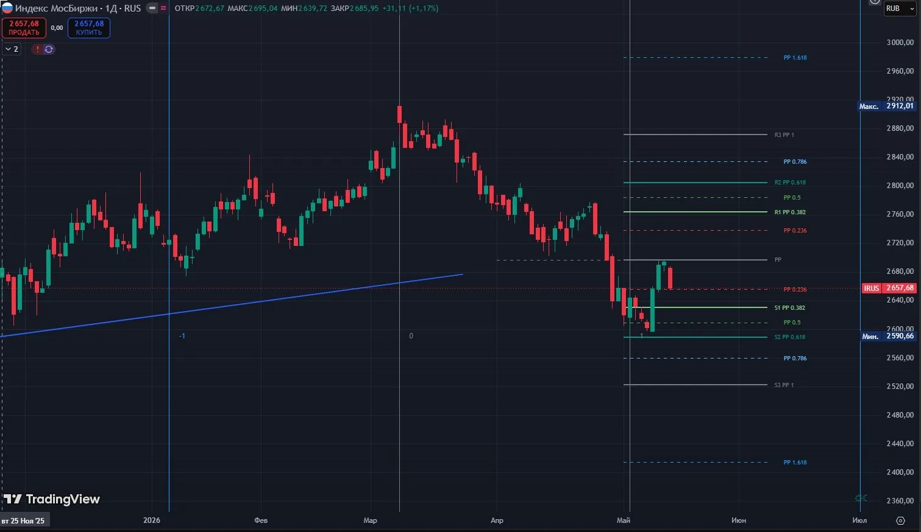The height and width of the screenshot is (532, 921).
Task: Click the ЗАКР close value 2685,95
Action: coord(364,9)
